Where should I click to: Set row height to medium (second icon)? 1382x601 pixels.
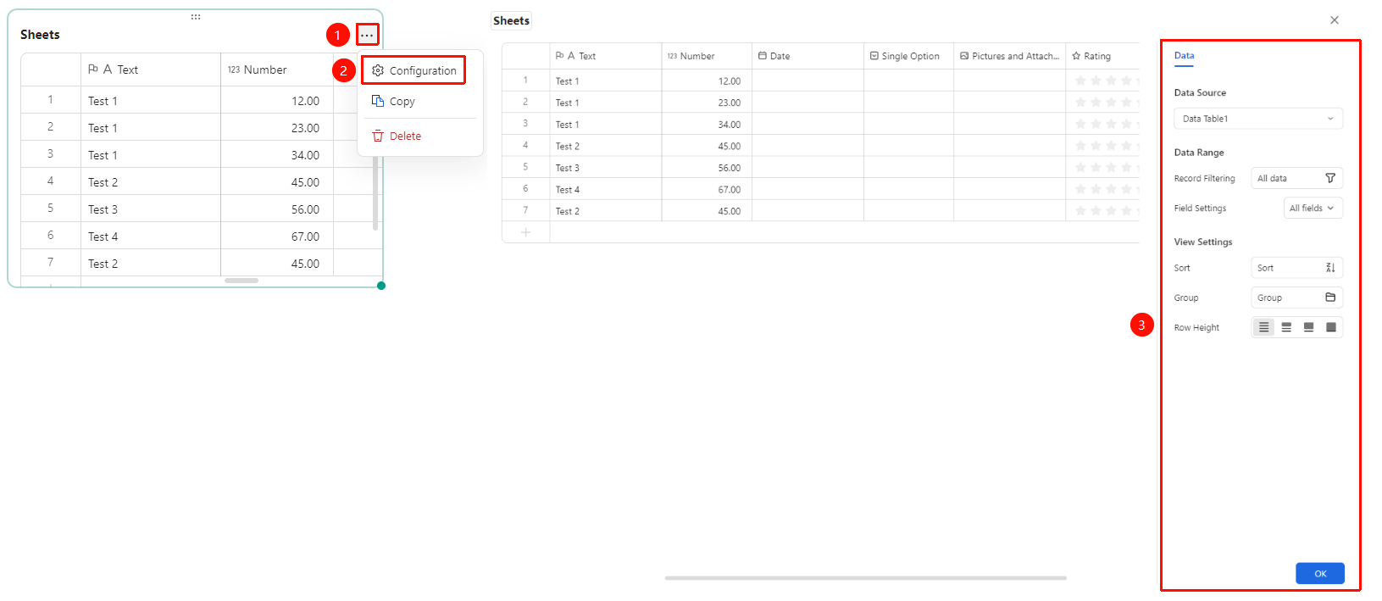(x=1286, y=327)
